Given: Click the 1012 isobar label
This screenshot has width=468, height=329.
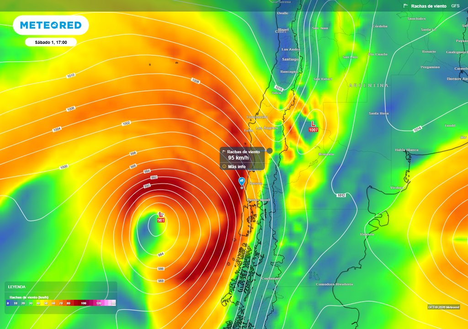Looking at the screenshot, I should (341, 195).
